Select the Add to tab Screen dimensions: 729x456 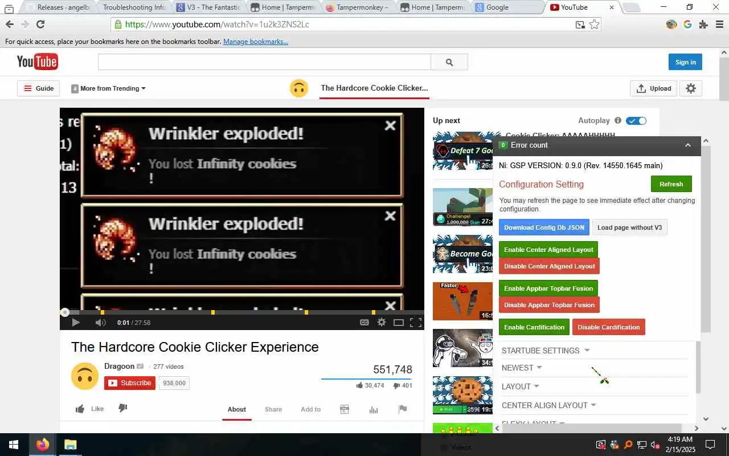pyautogui.click(x=310, y=409)
